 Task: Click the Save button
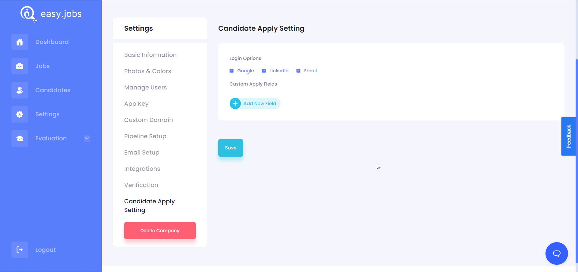(x=231, y=148)
